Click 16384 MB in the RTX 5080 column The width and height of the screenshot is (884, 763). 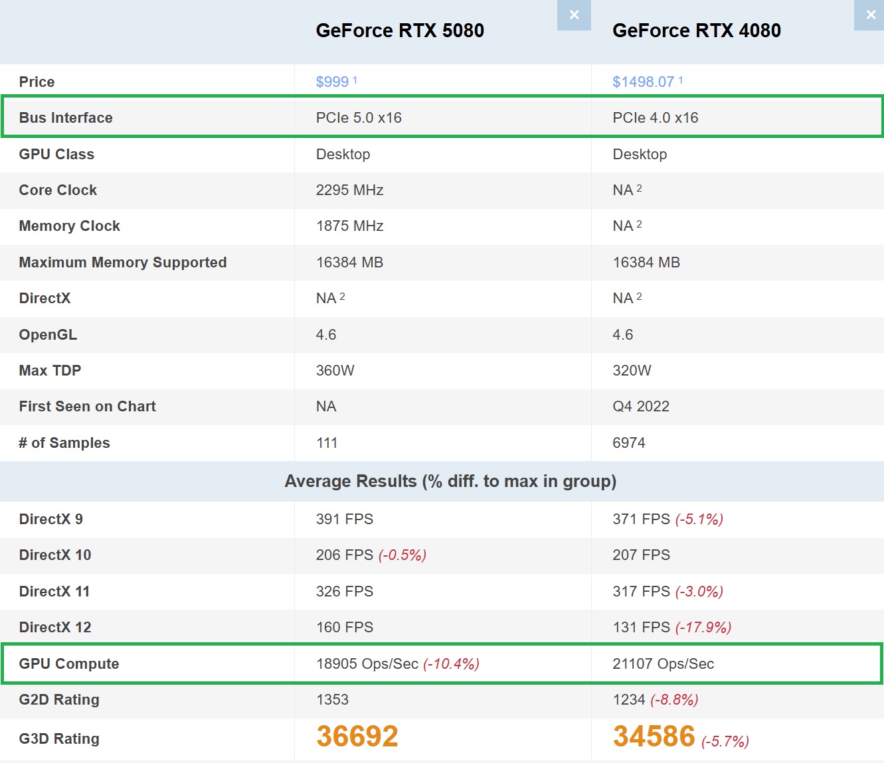[350, 262]
